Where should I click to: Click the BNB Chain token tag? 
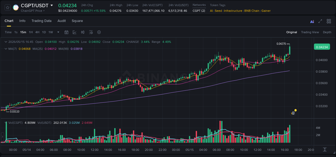point(252,11)
